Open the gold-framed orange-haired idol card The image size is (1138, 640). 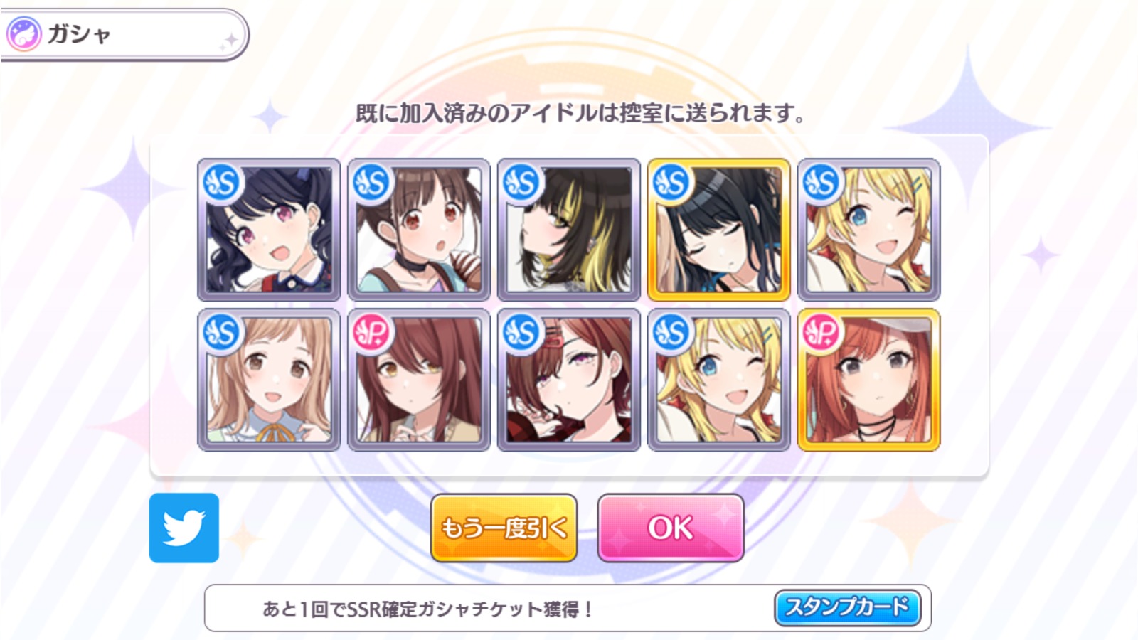(868, 380)
